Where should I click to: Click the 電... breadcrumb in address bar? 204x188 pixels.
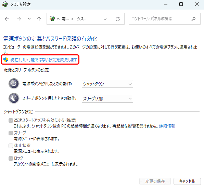pyautogui.click(x=65, y=19)
